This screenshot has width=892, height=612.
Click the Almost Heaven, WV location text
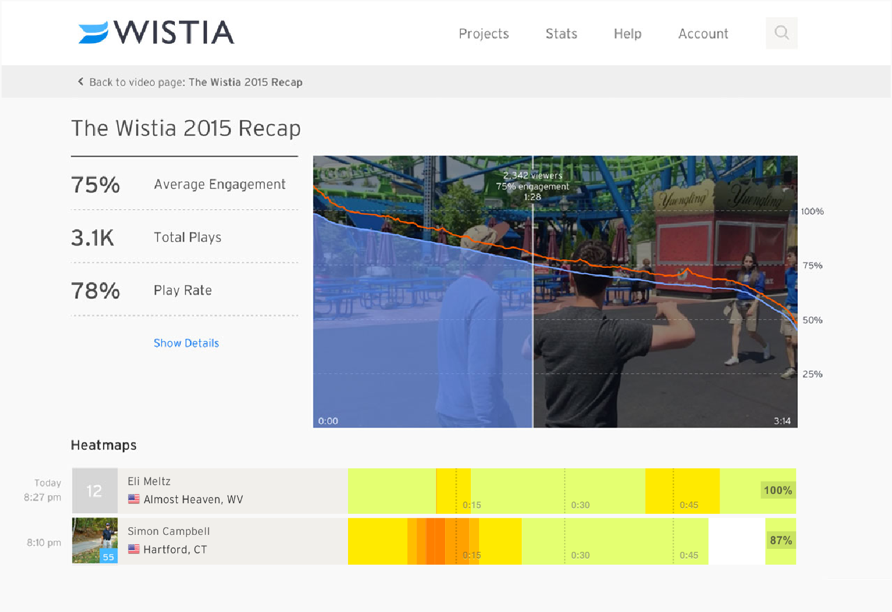click(193, 500)
